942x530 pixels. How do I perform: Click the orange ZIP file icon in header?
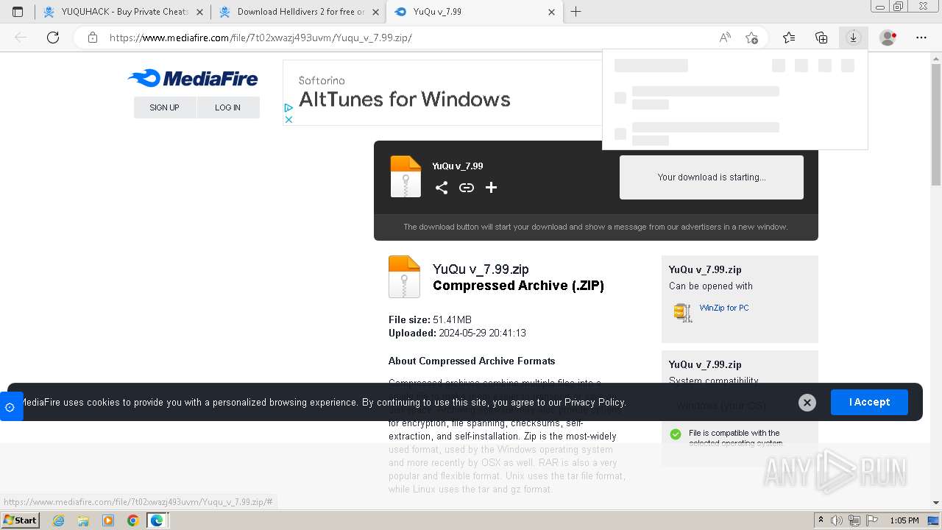click(406, 177)
